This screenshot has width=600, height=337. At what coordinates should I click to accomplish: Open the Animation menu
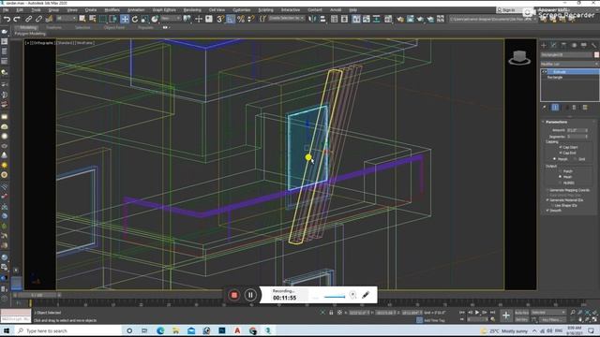[136, 10]
